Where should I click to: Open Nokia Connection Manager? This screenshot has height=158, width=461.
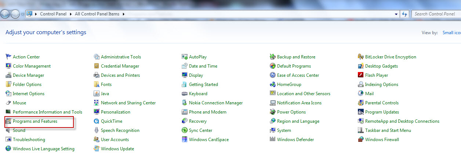point(216,103)
